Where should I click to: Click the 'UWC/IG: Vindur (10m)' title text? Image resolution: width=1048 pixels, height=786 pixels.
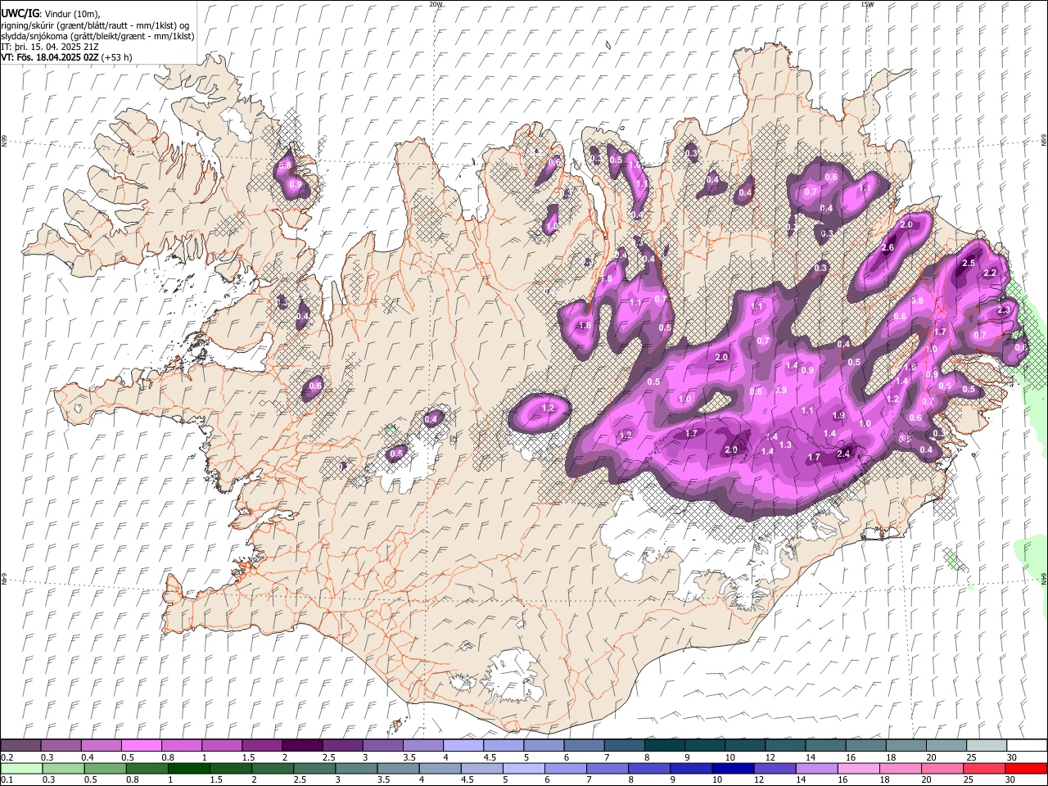tap(50, 14)
